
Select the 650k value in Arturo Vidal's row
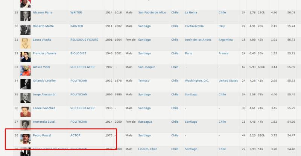(261, 67)
